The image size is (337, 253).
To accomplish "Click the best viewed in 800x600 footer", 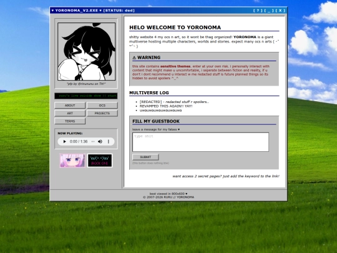I will 168,194.
